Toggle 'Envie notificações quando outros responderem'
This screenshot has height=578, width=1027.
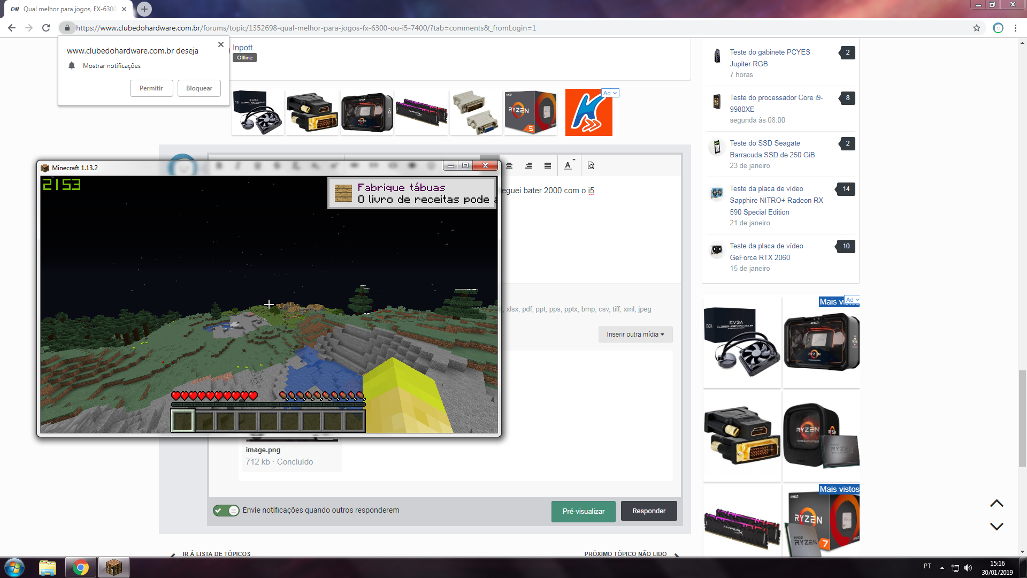click(x=226, y=511)
